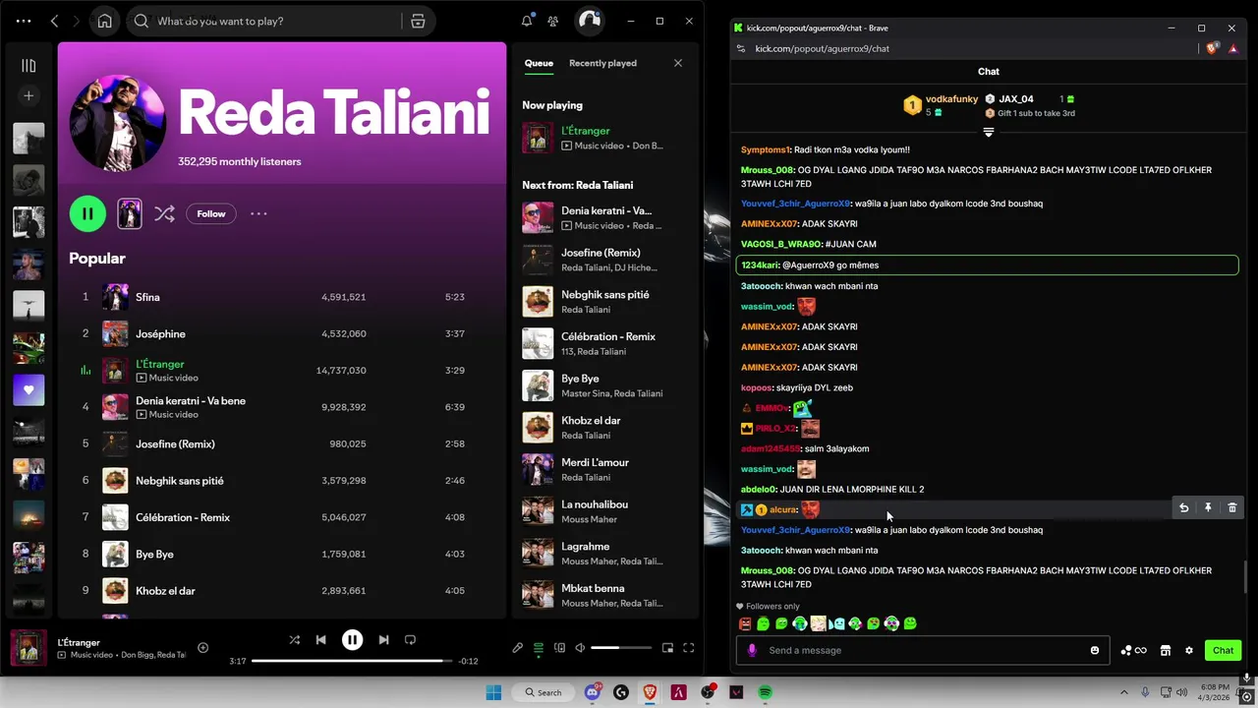Toggle shuffle in the player bar
Viewport: 1258px width, 708px height.
point(294,639)
